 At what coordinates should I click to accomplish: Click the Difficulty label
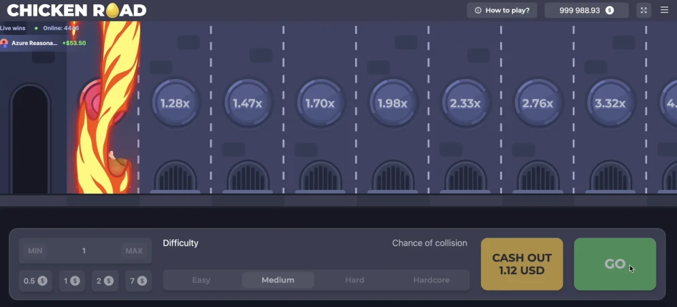tap(180, 243)
